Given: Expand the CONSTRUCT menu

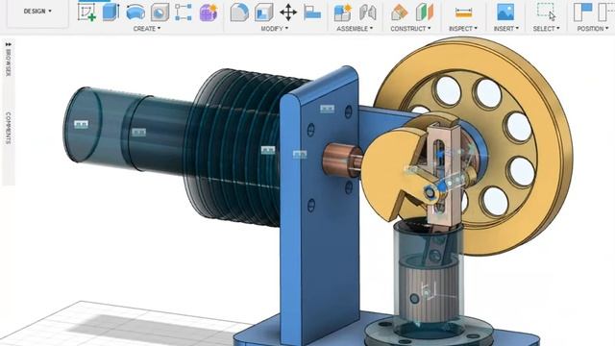Looking at the screenshot, I should click(410, 29).
